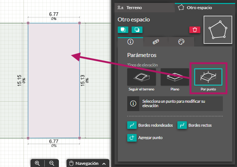Expand the Navegación menu chevron

tap(104, 164)
